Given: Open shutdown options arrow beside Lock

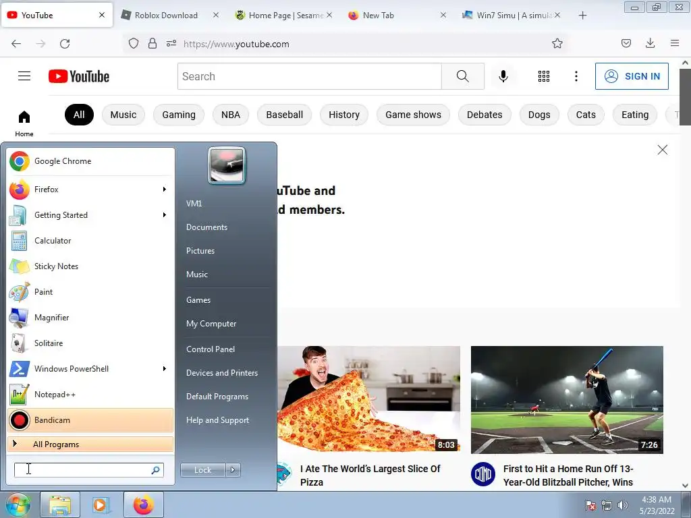Looking at the screenshot, I should 233,470.
